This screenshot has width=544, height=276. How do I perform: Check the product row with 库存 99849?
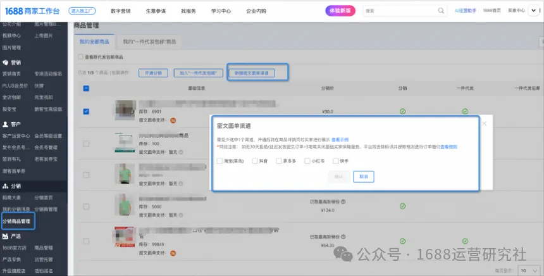[86, 241]
